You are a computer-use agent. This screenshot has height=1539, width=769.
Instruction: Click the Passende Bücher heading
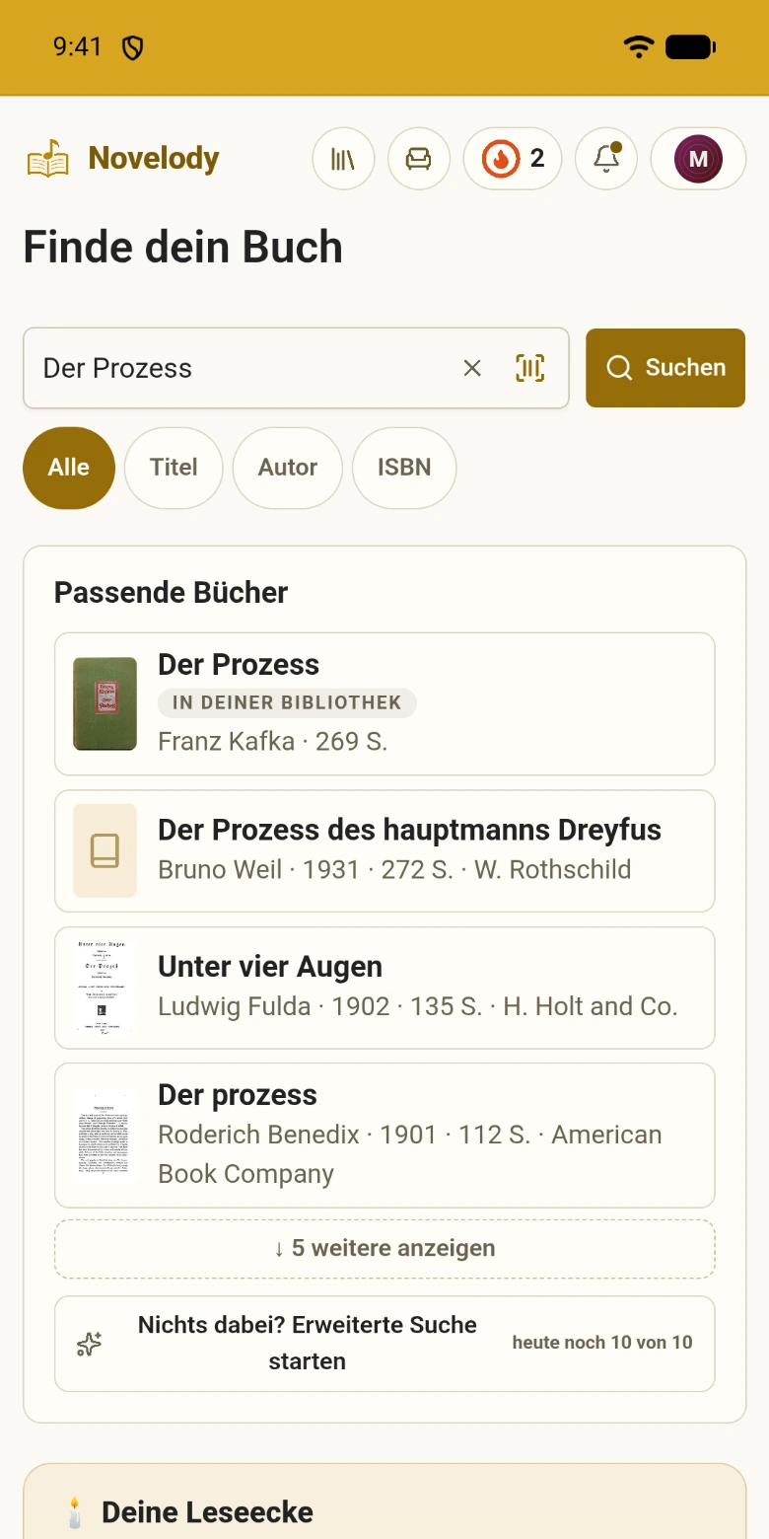point(171,593)
